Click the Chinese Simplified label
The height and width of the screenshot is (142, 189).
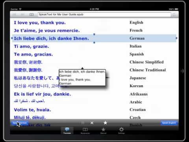[x=146, y=62]
